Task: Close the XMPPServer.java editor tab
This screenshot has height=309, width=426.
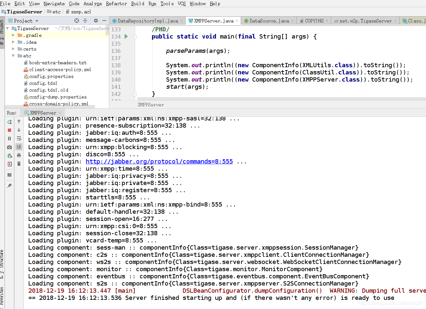Action: [237, 21]
